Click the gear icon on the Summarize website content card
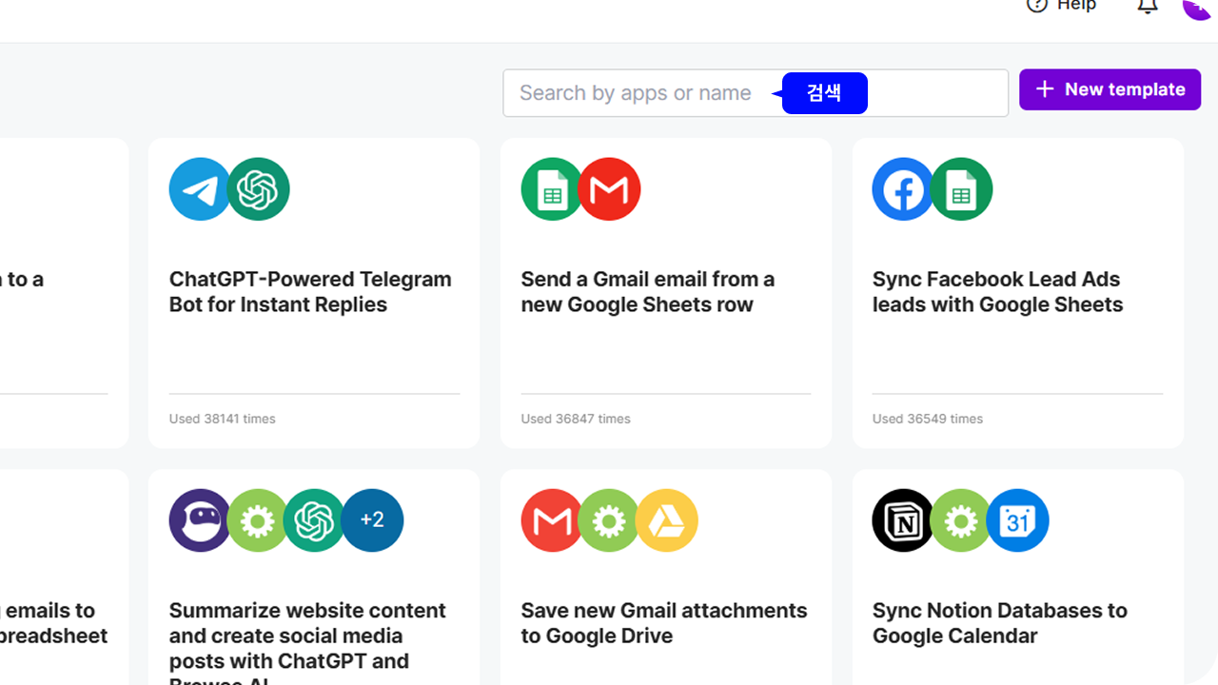Viewport: 1218px width, 685px height. (257, 520)
